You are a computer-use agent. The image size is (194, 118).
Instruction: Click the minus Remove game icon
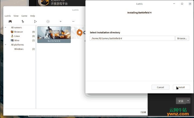73,22
